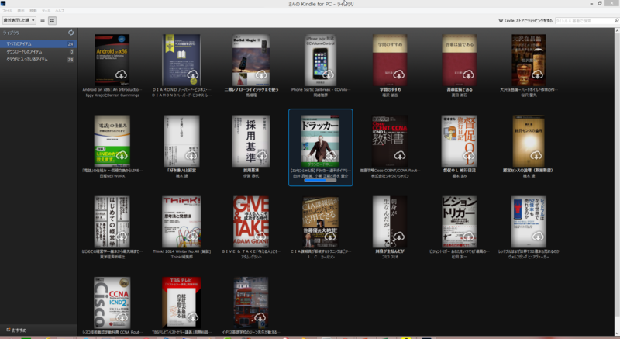
Task: Click cloud icon on iPhone 5s/5c Jailbreak cover
Action: pyautogui.click(x=328, y=74)
